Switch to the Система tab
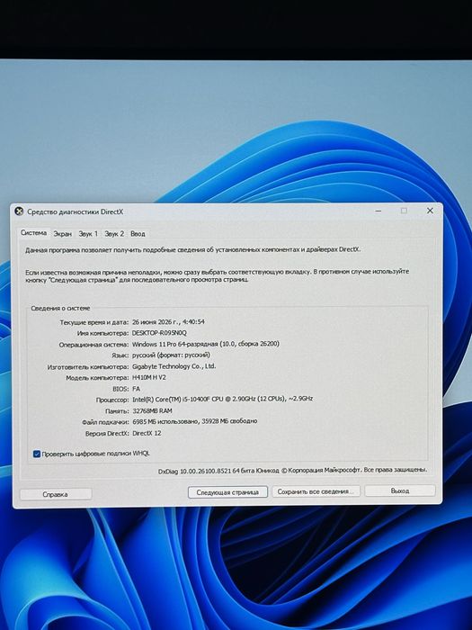472x630 pixels. (34, 232)
